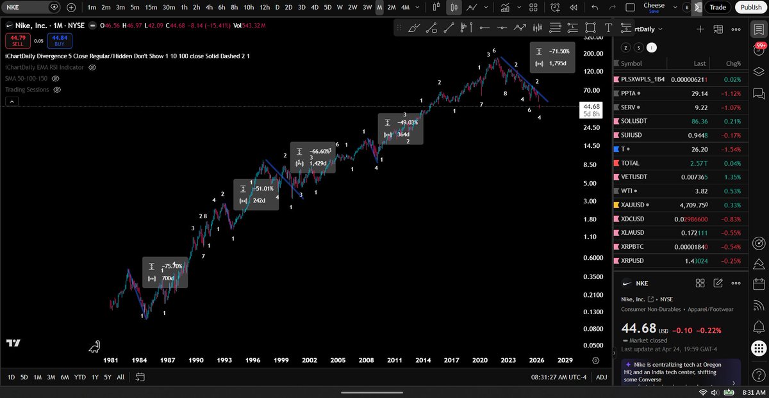Select SOLUSDT row in the watchlist
The height and width of the screenshot is (398, 769).
pyautogui.click(x=679, y=120)
